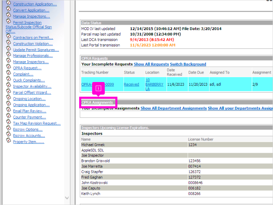Click the Last DCA transmission date value
This screenshot has width=273, height=205.
pyautogui.click(x=152, y=40)
